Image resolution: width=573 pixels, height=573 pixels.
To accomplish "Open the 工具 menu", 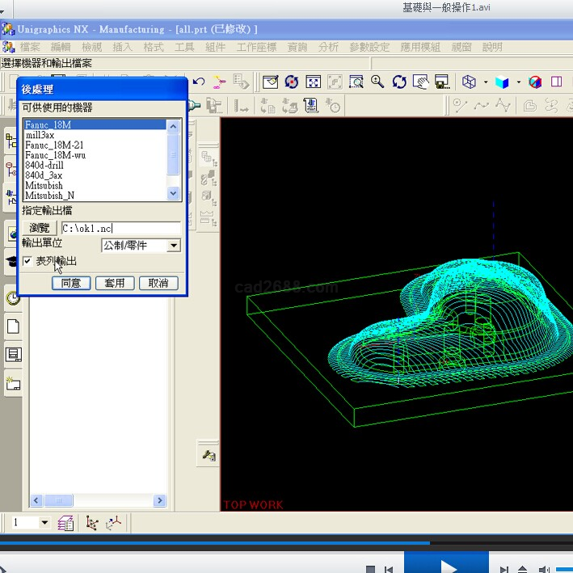I will 184,48.
